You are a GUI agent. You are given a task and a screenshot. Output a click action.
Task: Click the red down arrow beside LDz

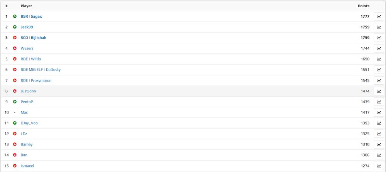coord(15,134)
